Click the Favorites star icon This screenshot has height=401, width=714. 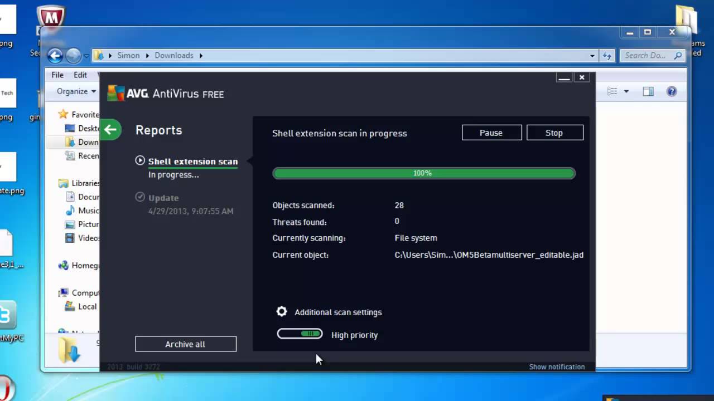[x=63, y=114]
